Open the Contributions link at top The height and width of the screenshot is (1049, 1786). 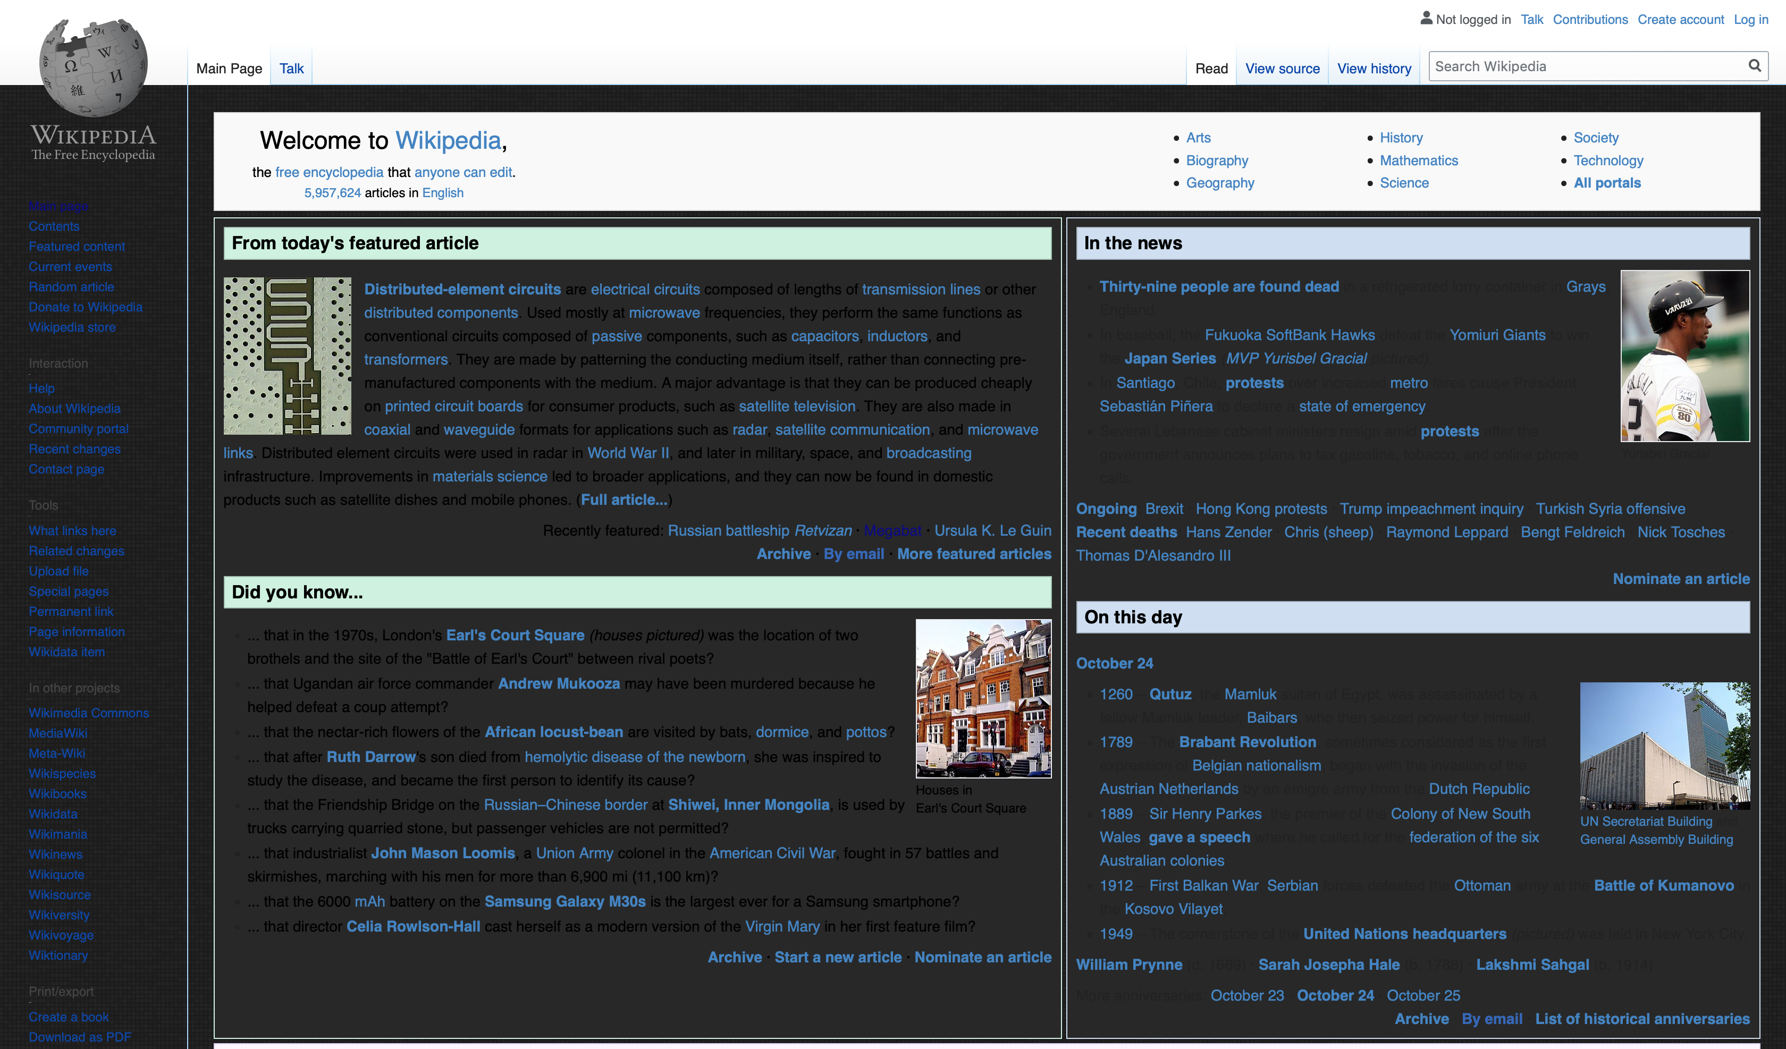coord(1590,19)
